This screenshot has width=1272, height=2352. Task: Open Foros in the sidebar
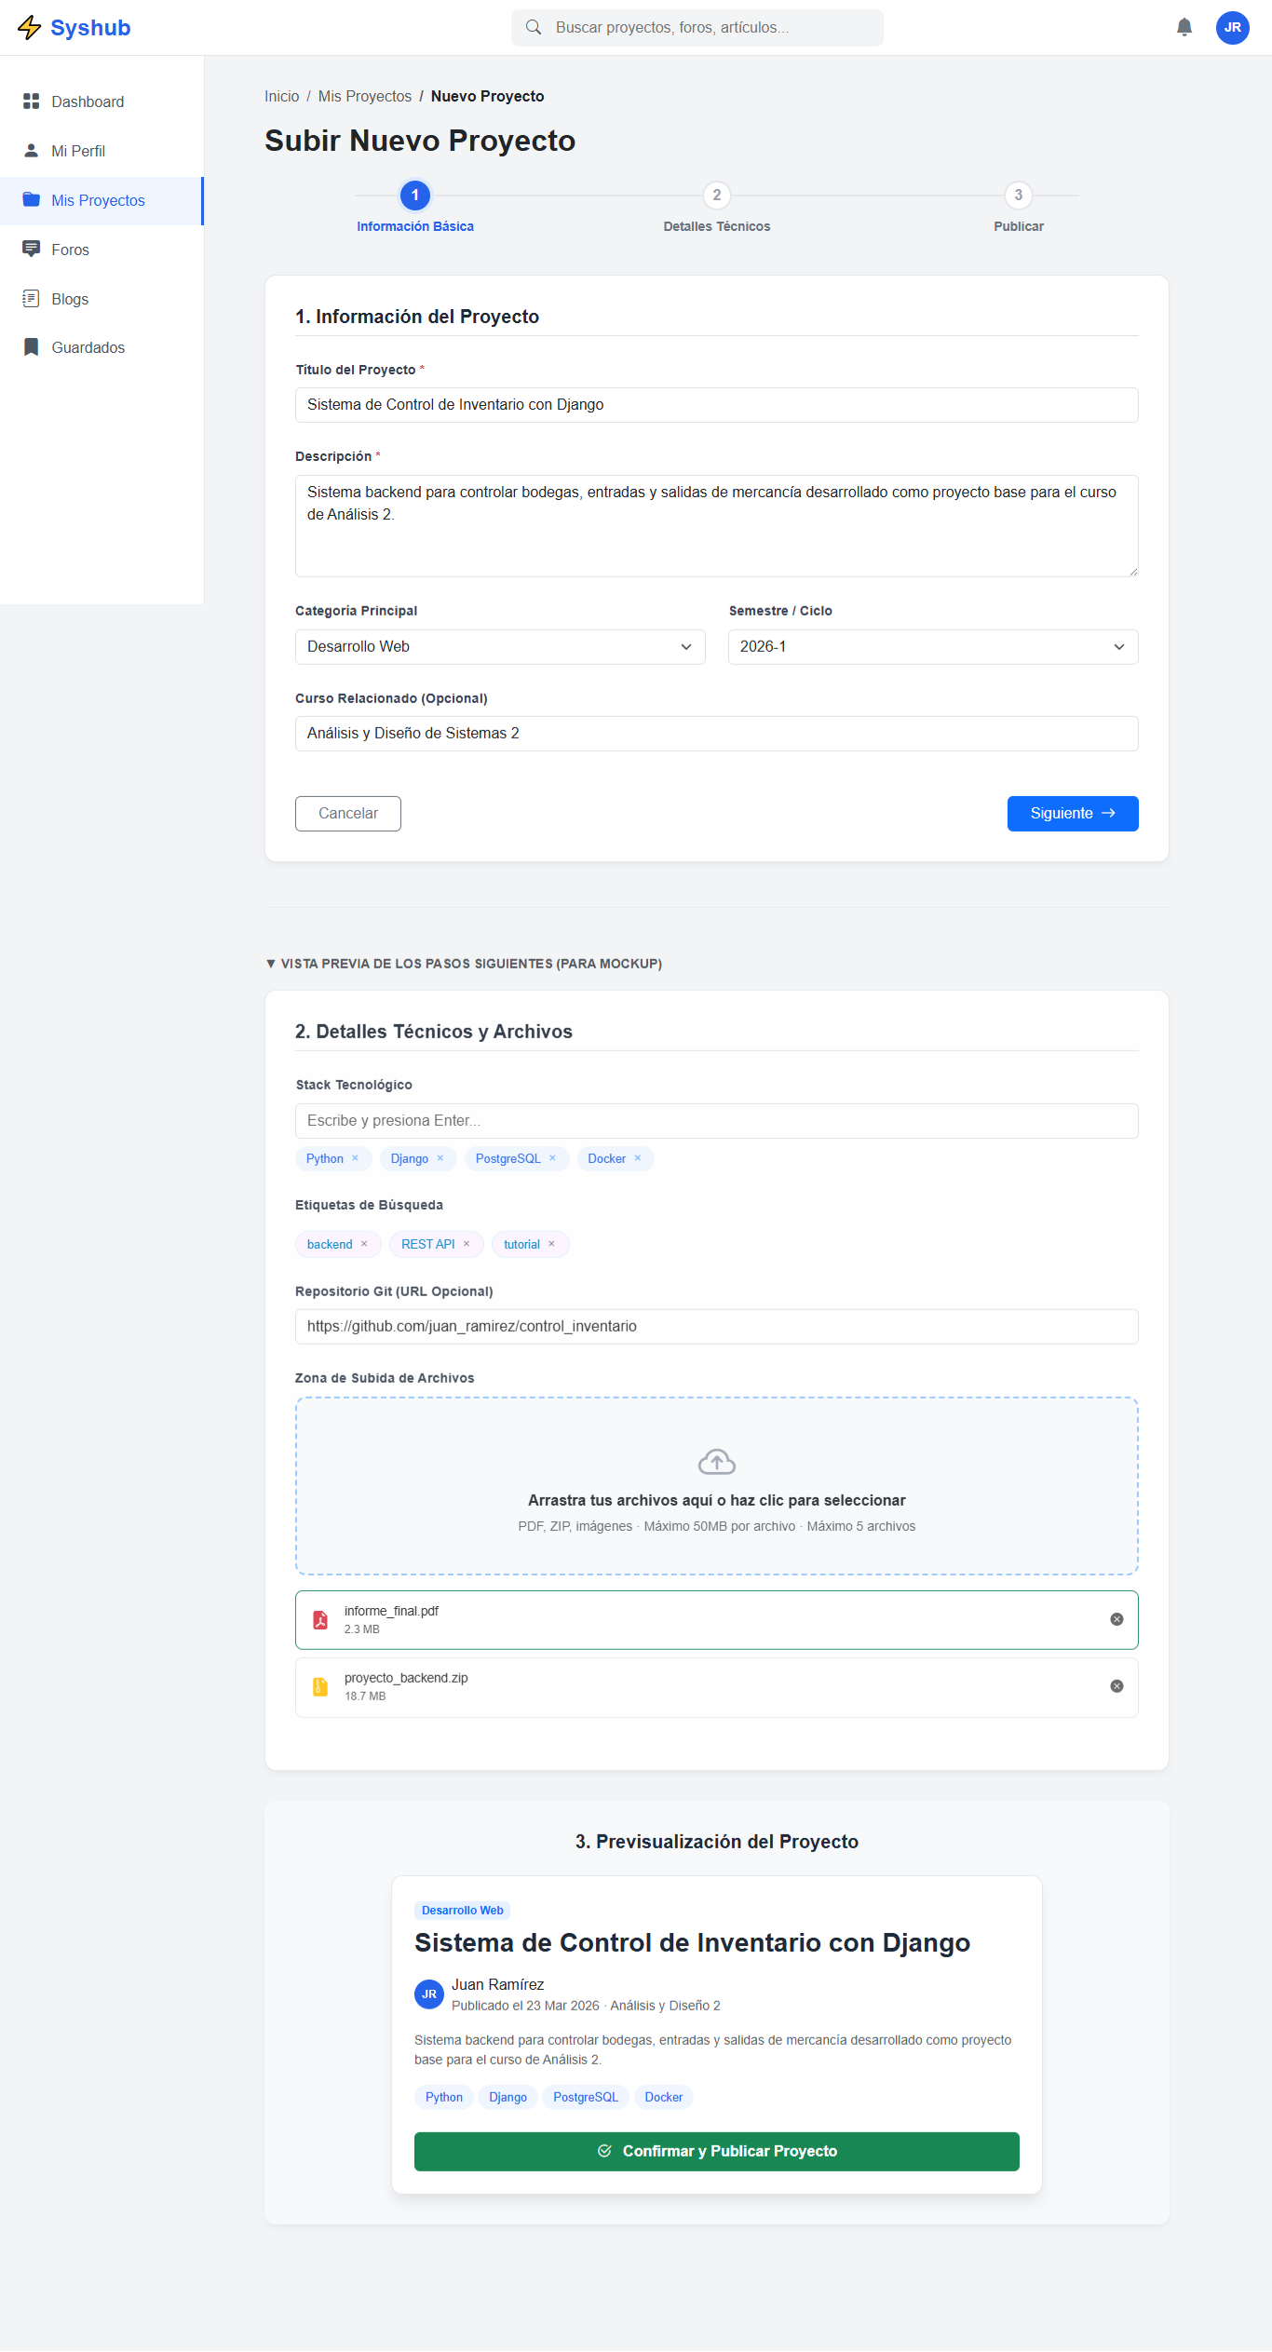coord(101,250)
